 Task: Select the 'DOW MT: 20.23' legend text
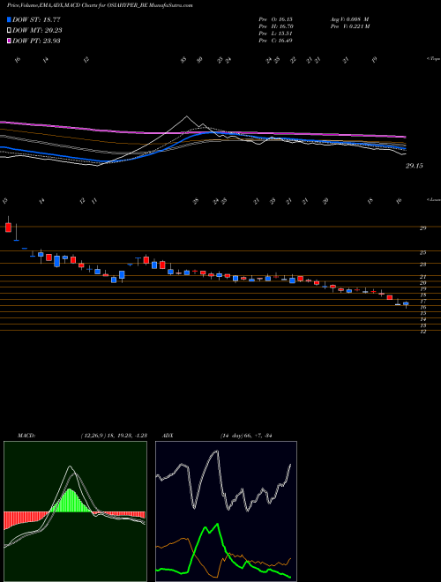(37, 30)
